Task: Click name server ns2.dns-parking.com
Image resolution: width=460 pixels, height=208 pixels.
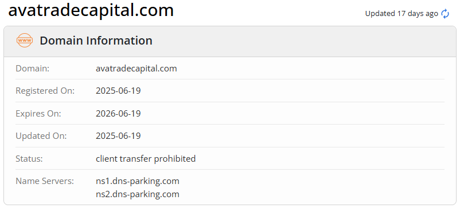Action: point(137,194)
